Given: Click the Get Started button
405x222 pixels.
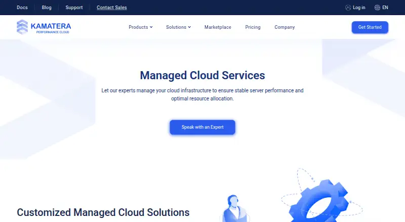Looking at the screenshot, I should click(x=370, y=27).
